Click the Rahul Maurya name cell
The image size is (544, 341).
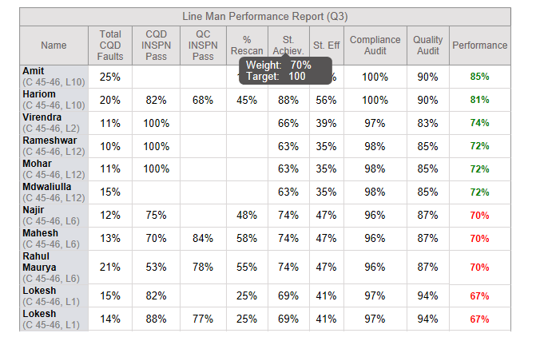[x=54, y=267]
